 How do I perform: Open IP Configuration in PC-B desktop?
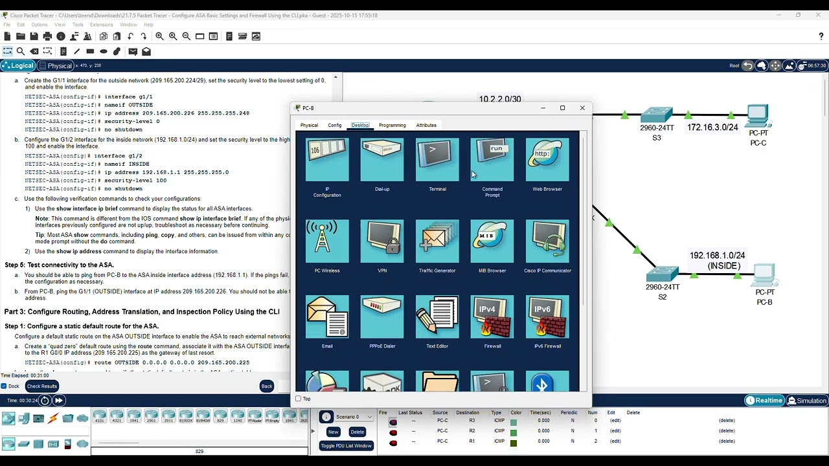327,160
